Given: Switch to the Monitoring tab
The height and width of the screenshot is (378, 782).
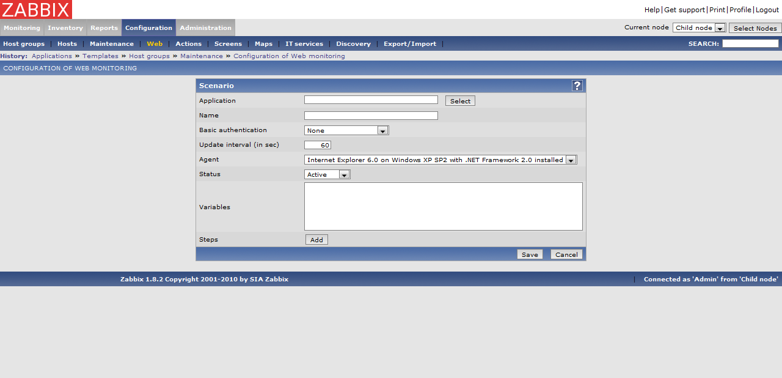Looking at the screenshot, I should [x=22, y=28].
